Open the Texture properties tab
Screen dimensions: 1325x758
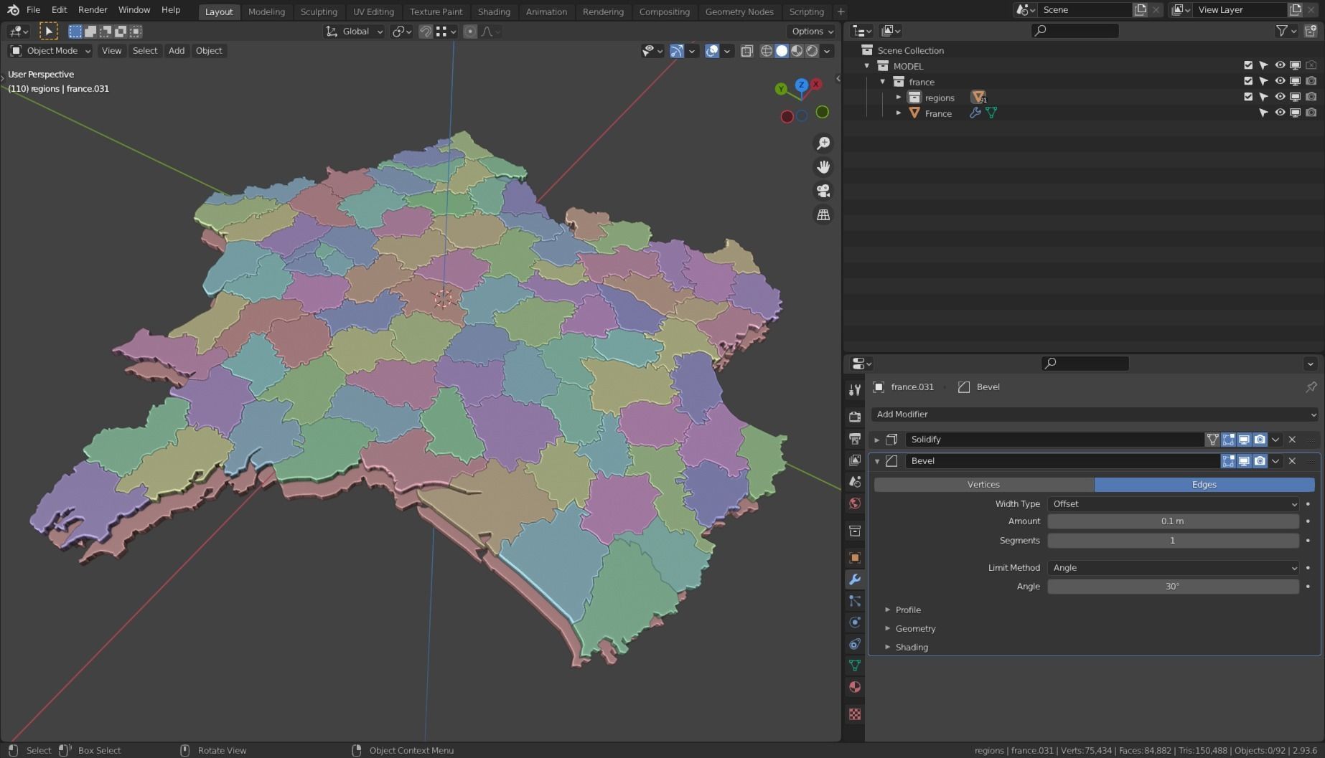pyautogui.click(x=854, y=714)
